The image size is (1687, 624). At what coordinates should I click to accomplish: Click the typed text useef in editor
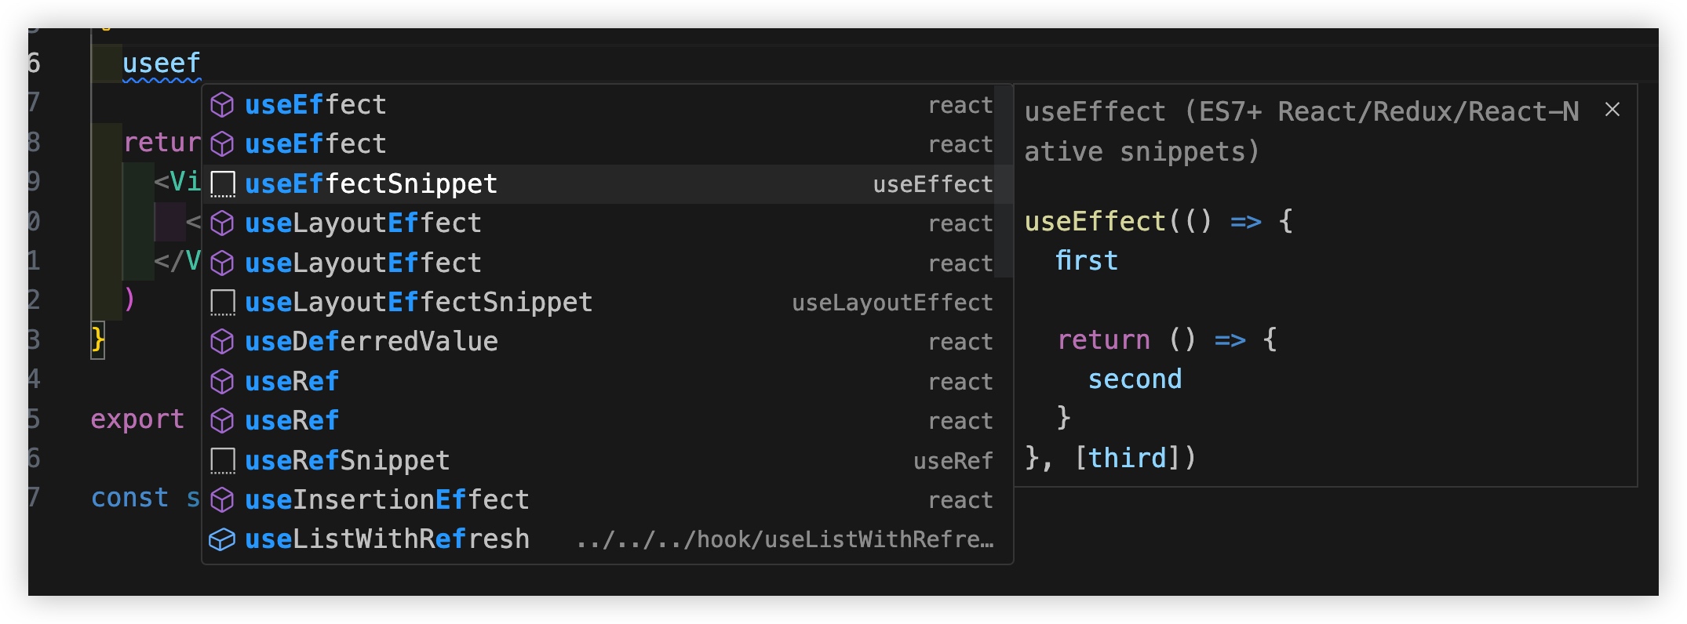[162, 63]
